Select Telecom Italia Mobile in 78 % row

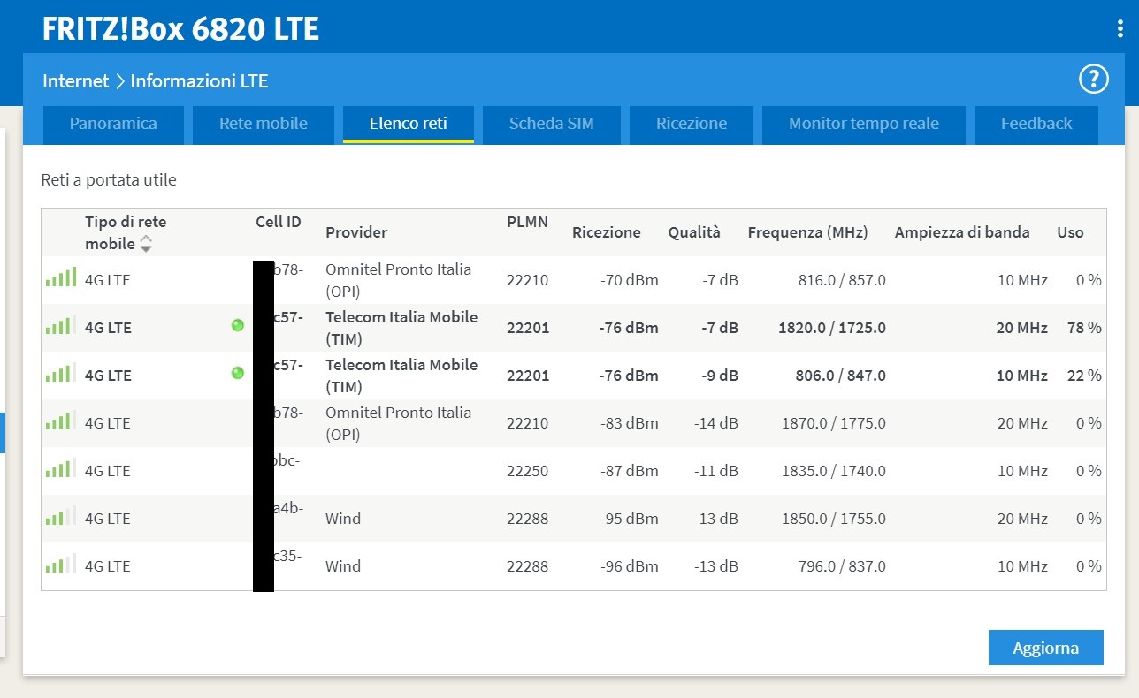401,328
